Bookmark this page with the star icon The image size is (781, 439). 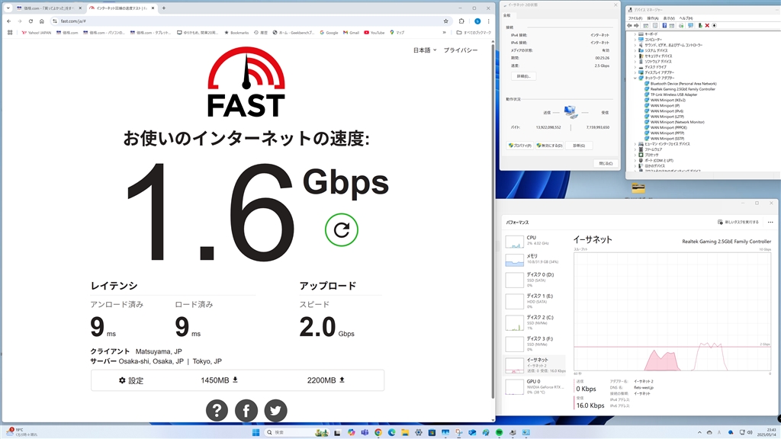pyautogui.click(x=445, y=21)
